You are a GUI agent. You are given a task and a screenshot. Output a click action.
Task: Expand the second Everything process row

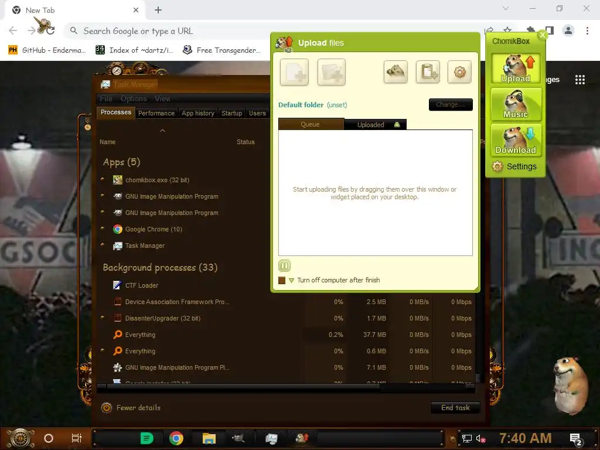coord(103,350)
